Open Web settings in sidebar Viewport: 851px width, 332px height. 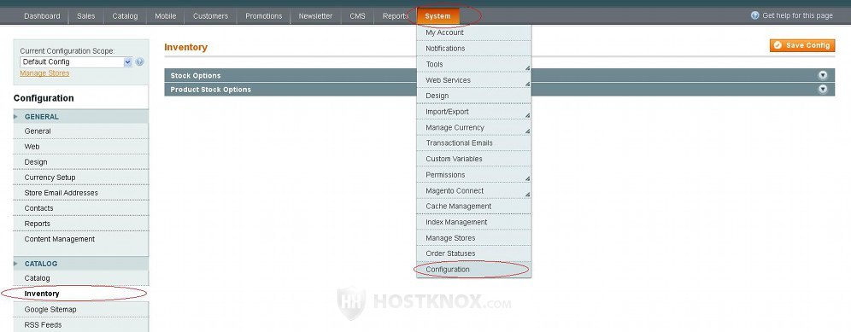pos(81,147)
